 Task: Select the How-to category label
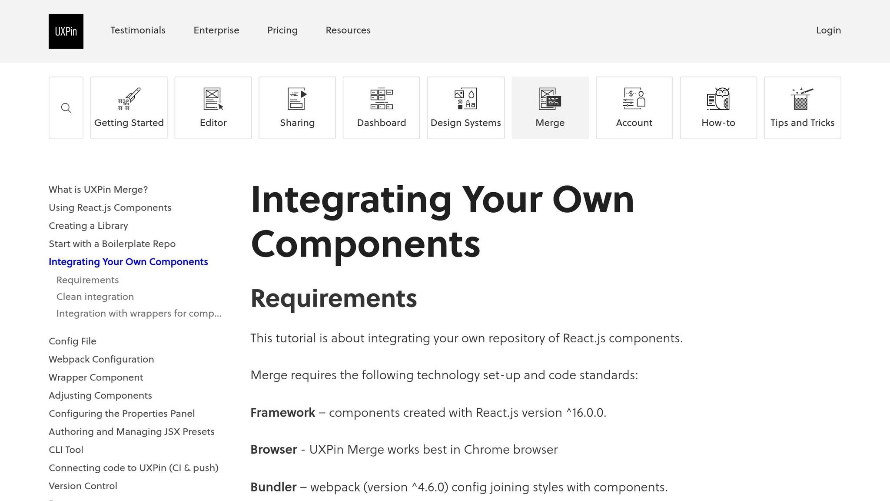click(718, 123)
